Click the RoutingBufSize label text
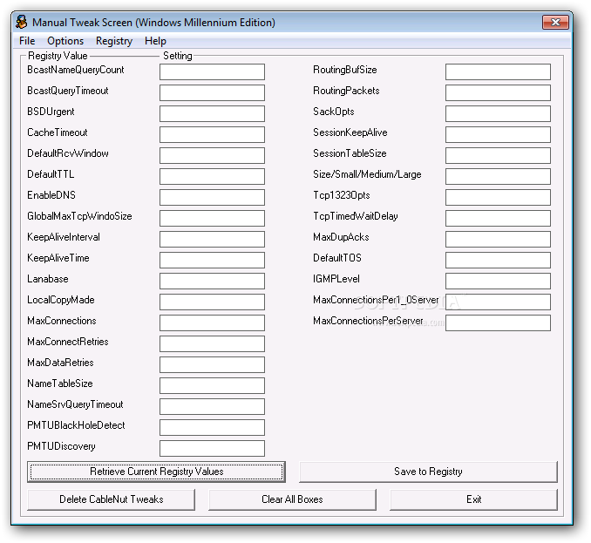591x543 pixels. pos(345,70)
